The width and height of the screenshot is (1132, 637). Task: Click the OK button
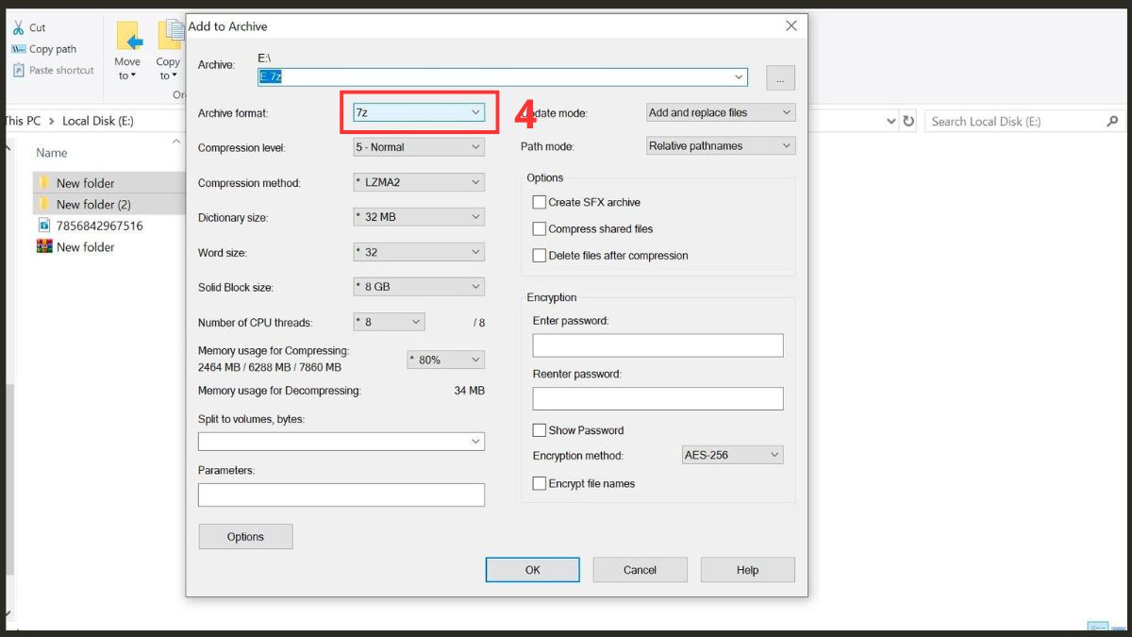click(533, 570)
